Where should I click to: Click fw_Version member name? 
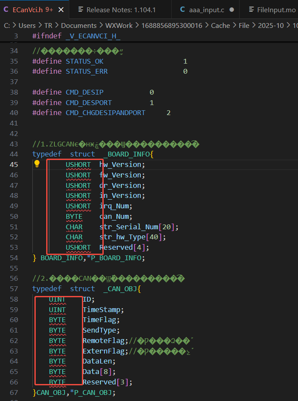(120, 175)
